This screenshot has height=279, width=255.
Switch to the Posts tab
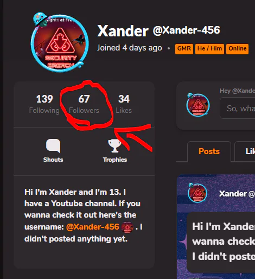click(209, 151)
